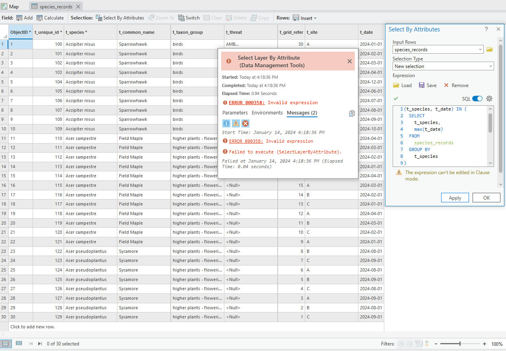The height and width of the screenshot is (351, 506).
Task: Verify the SQL expression with the green checkmark
Action: (396, 99)
